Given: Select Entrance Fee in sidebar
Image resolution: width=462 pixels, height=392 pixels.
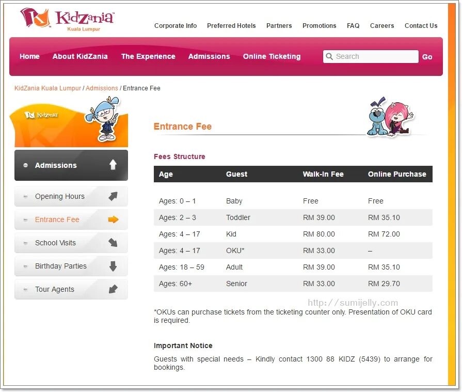Looking at the screenshot, I should tap(71, 219).
